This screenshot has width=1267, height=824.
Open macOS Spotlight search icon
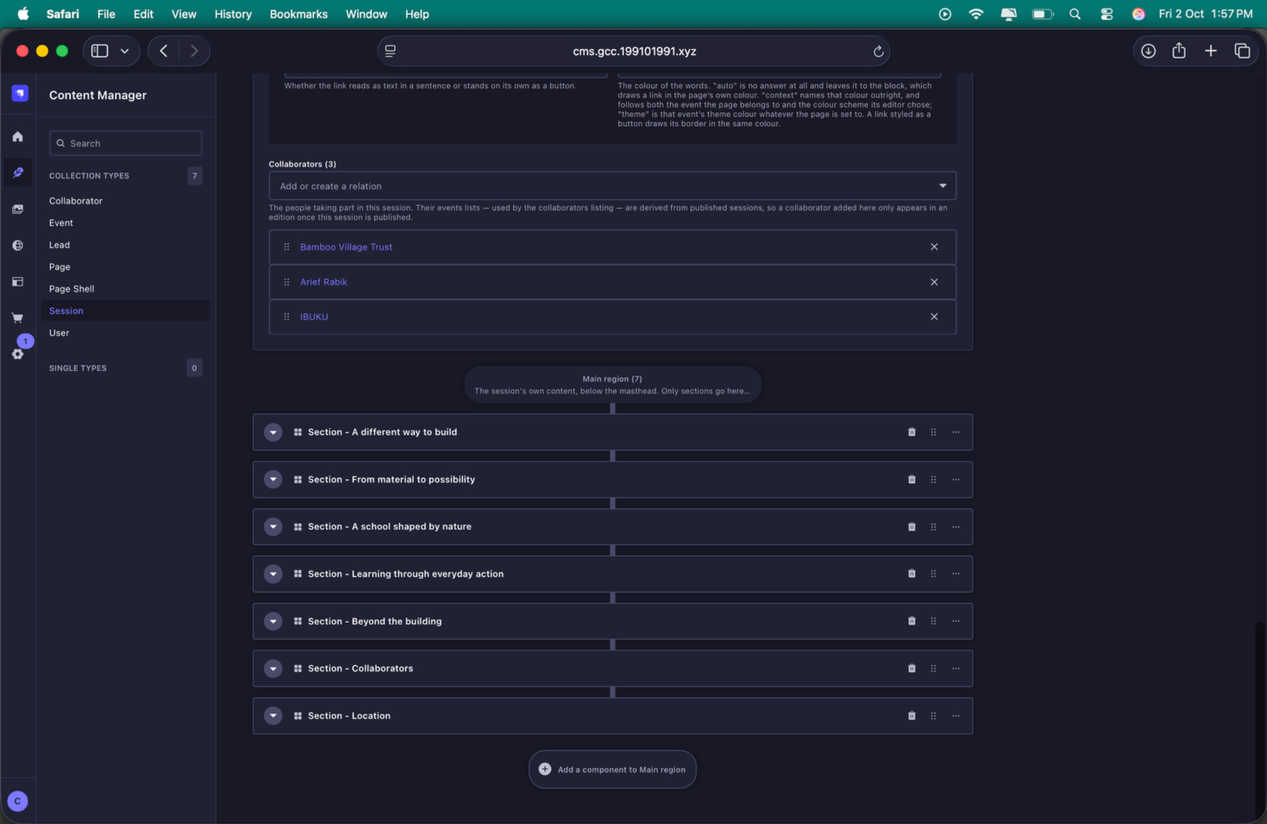click(1075, 14)
